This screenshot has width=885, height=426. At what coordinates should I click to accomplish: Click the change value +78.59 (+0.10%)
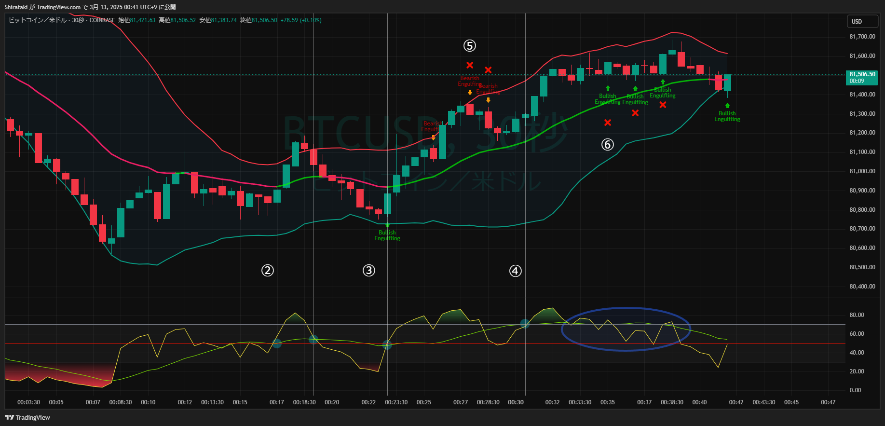(301, 20)
